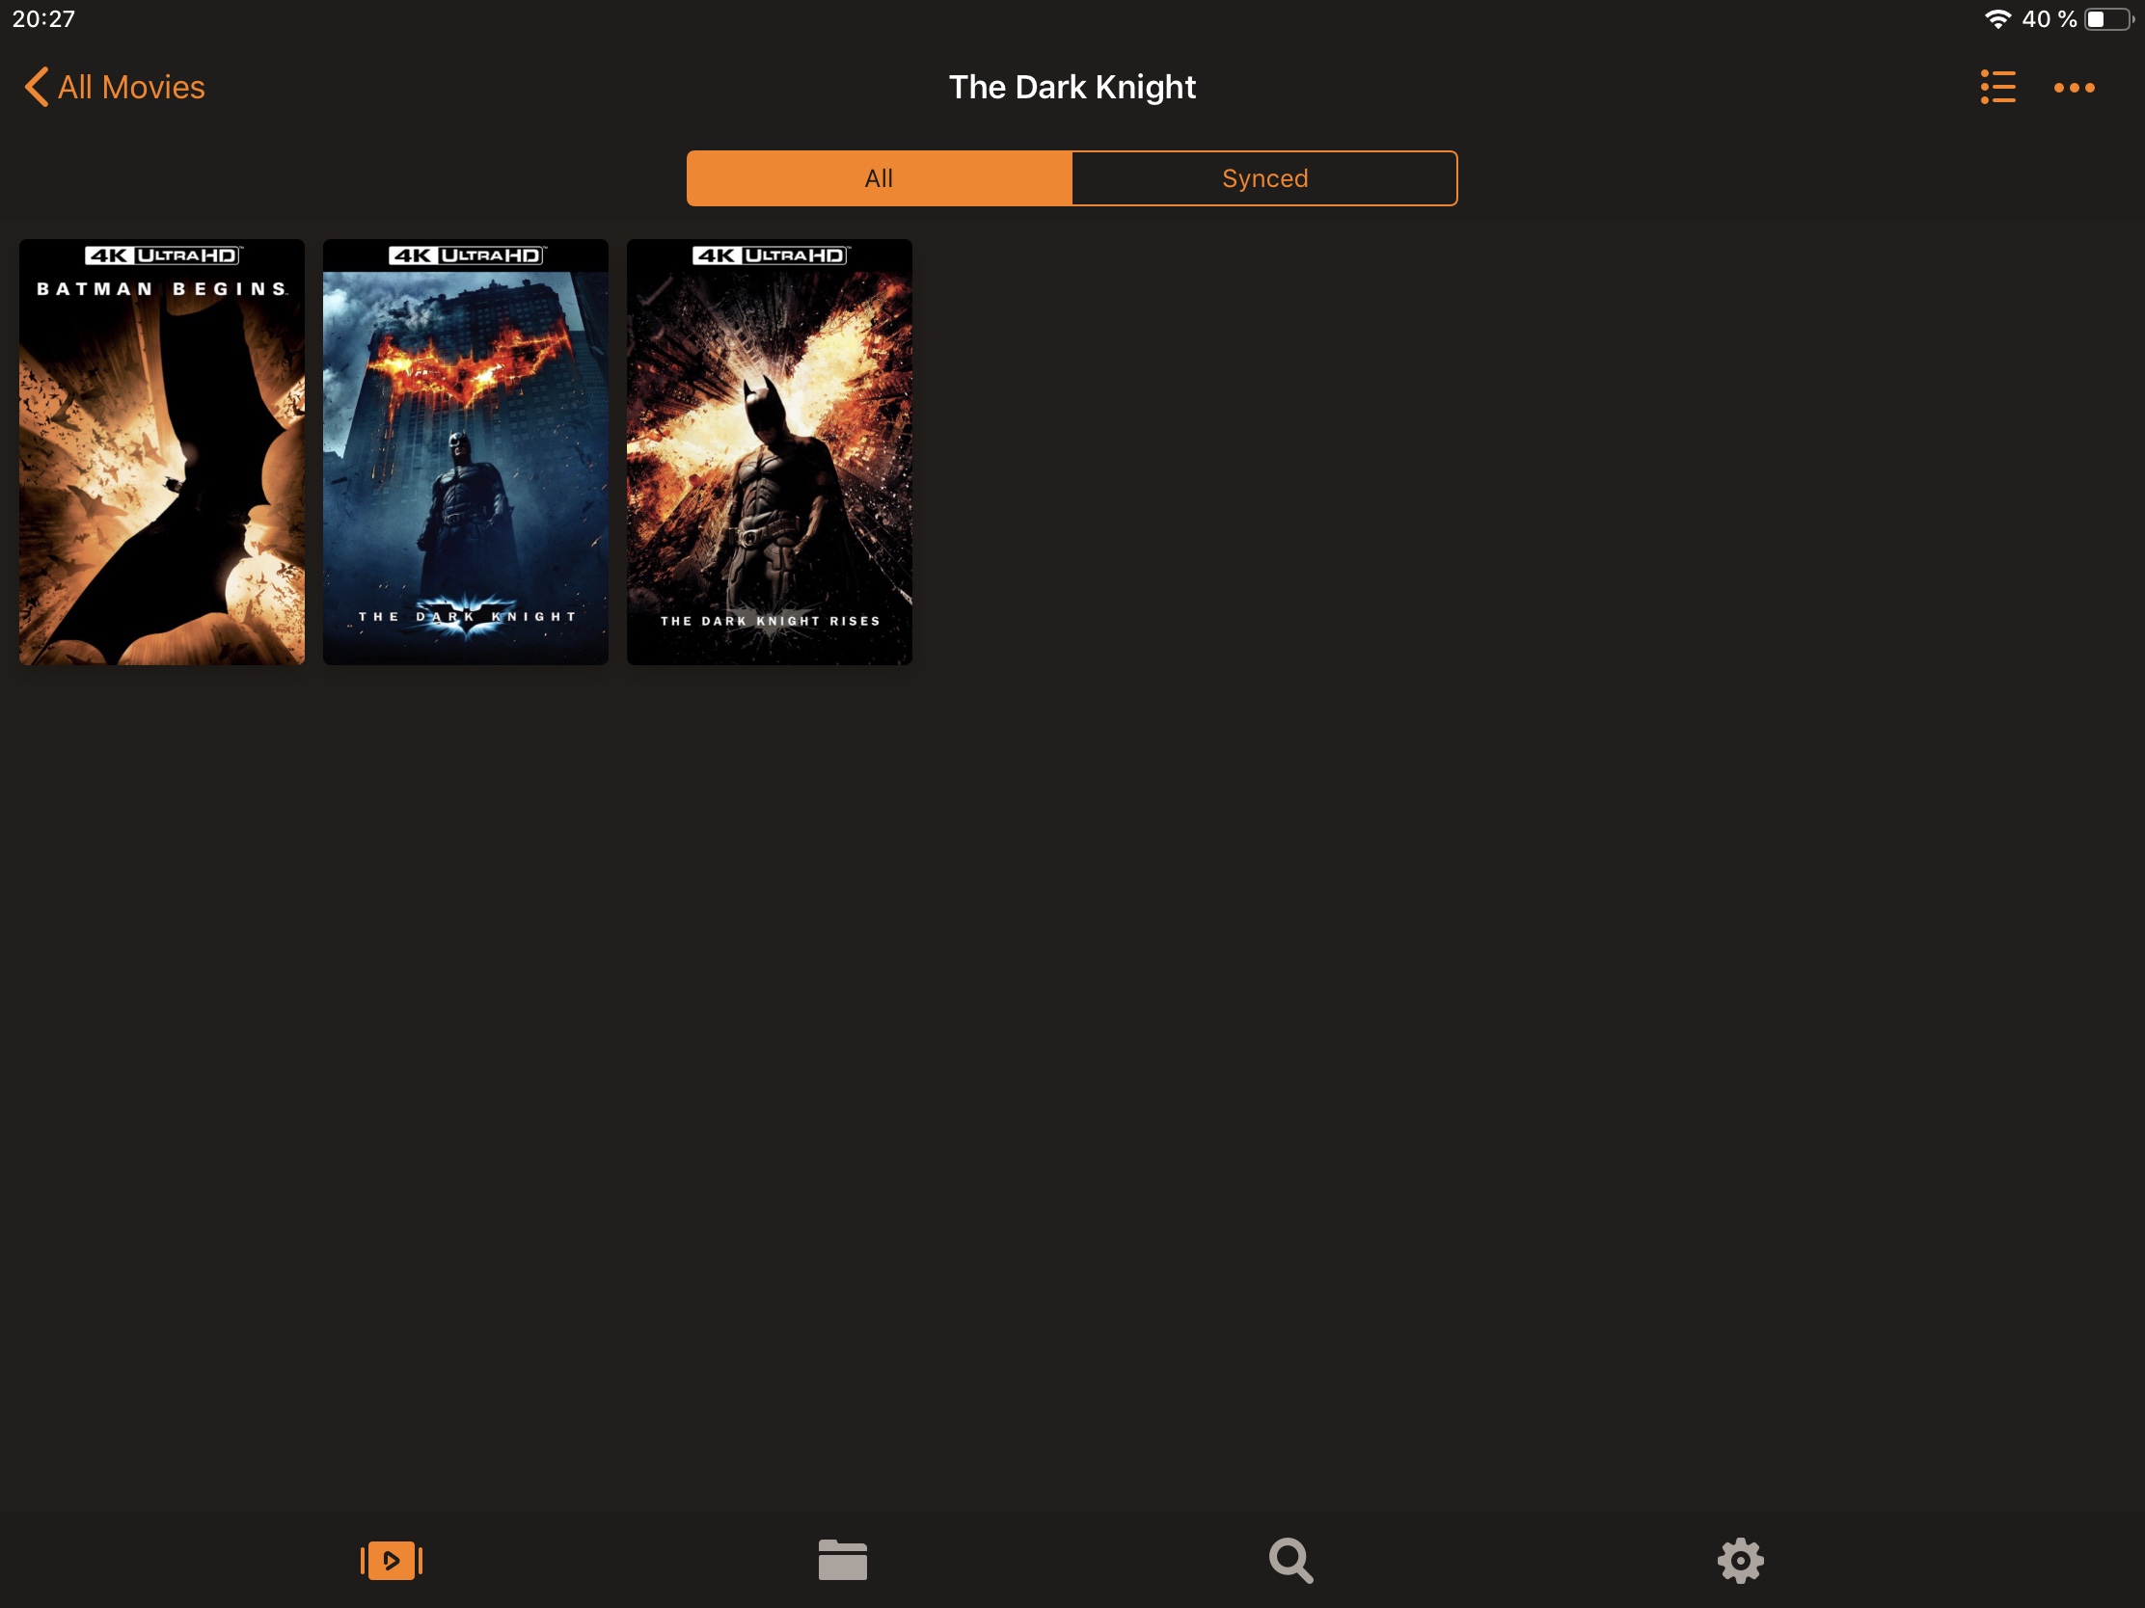Open the video library tab icon

tap(392, 1560)
